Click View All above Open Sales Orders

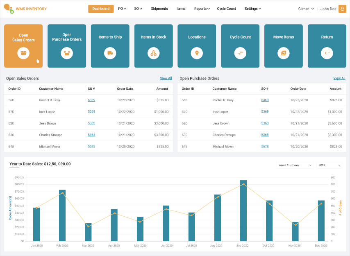click(166, 78)
